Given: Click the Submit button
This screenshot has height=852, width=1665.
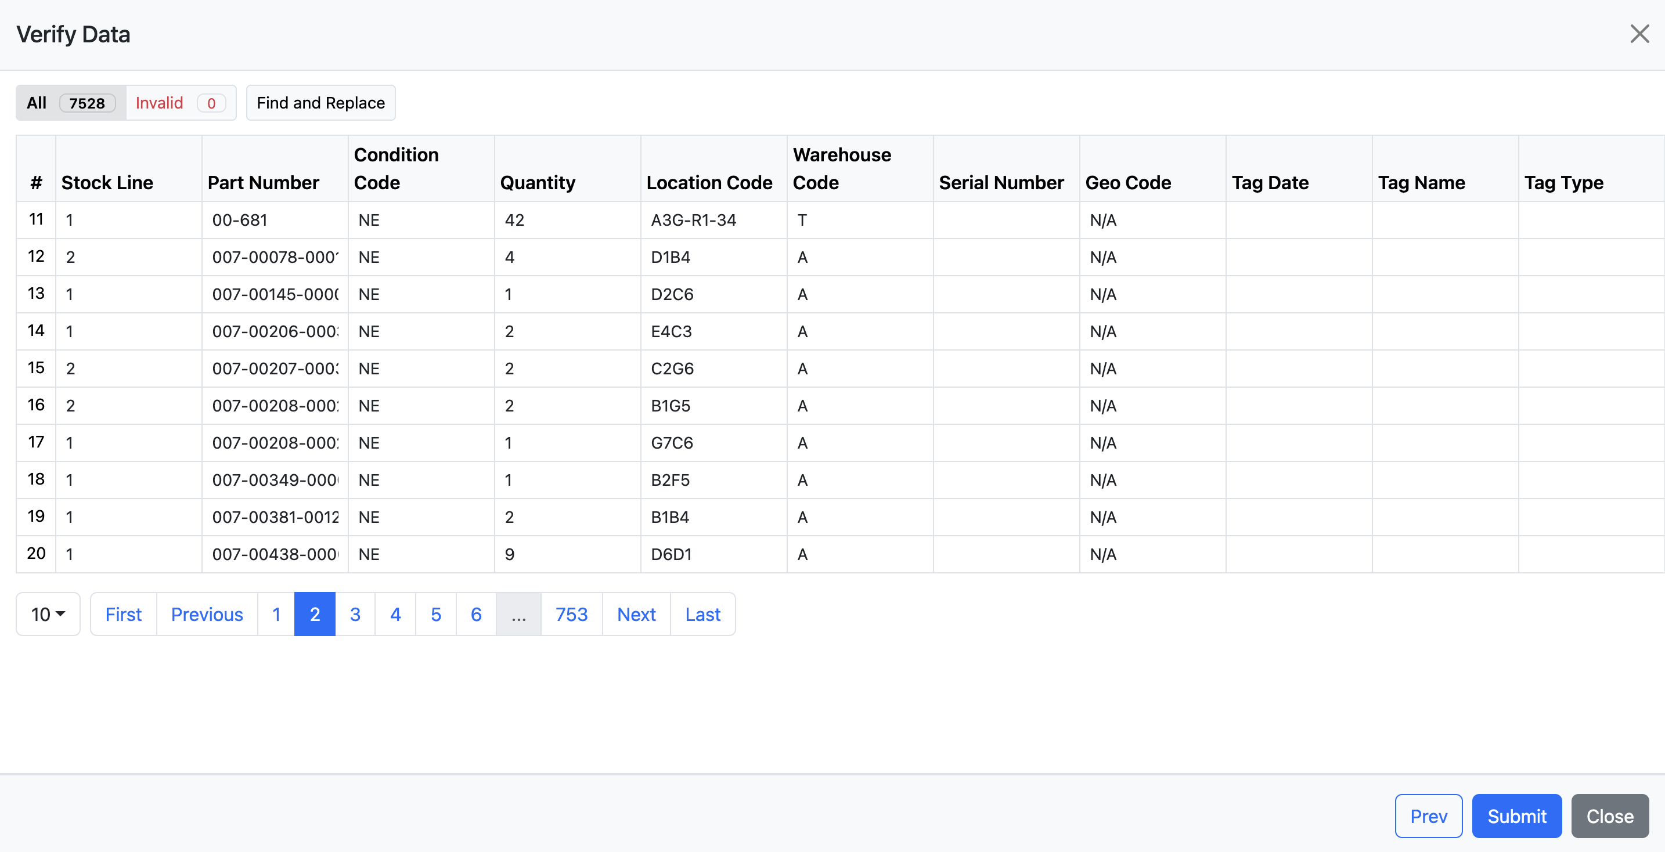Looking at the screenshot, I should pyautogui.click(x=1516, y=816).
